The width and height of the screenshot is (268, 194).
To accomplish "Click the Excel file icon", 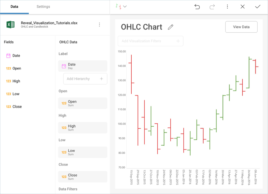I will pyautogui.click(x=11, y=24).
